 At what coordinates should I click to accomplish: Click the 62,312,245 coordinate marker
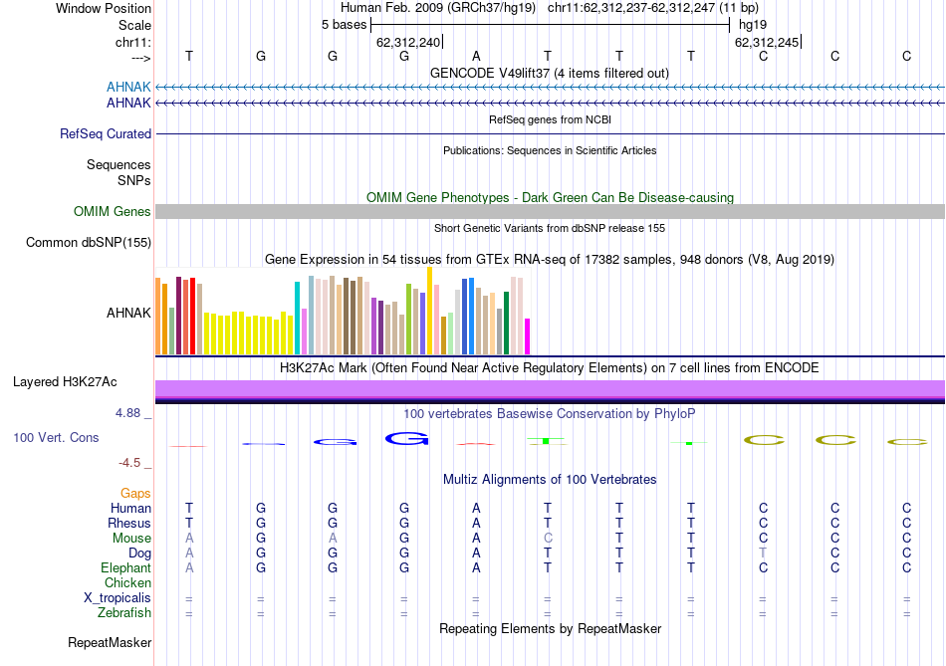point(767,42)
